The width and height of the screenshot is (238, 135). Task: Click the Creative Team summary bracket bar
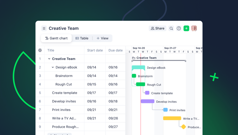159,61
